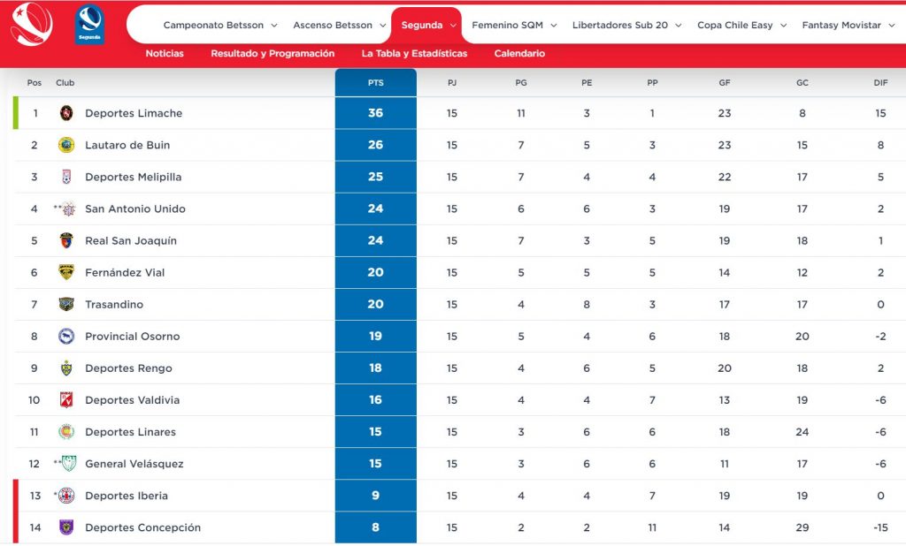Expand the Copa Chile Easy dropdown arrow
The height and width of the screenshot is (546, 906).
(x=784, y=26)
